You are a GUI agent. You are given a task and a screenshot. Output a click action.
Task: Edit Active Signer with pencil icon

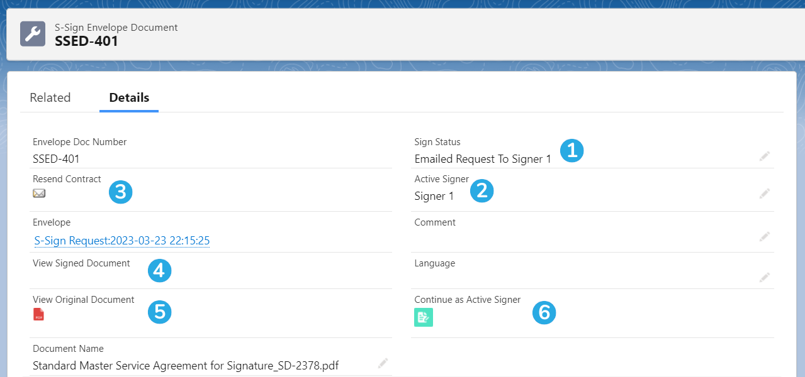pyautogui.click(x=765, y=194)
